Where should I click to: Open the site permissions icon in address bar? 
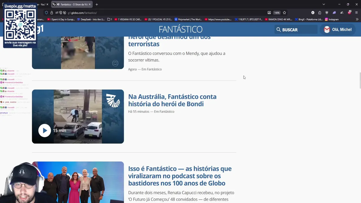57,13
